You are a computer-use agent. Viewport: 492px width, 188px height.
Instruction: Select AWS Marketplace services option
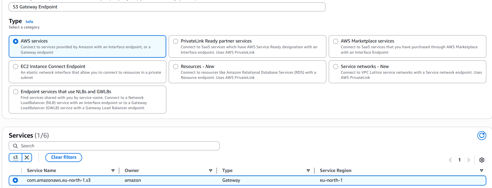[336, 41]
